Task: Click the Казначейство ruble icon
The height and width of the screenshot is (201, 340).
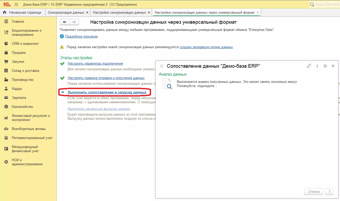Action: pos(6,107)
